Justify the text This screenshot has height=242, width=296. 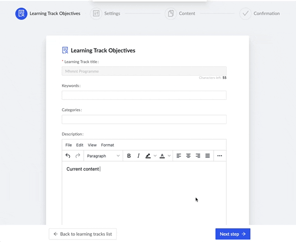208,156
